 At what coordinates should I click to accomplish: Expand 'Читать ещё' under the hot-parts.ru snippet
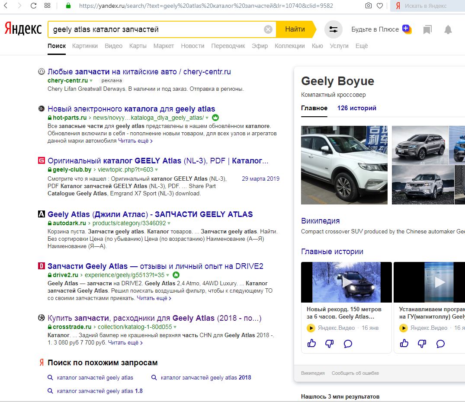click(135, 141)
